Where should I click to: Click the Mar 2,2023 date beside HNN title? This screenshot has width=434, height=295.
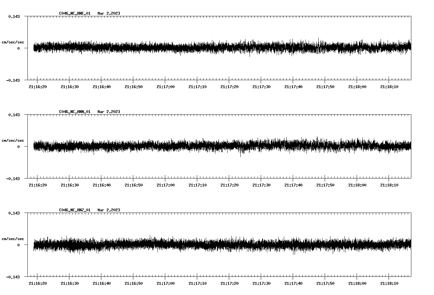click(109, 112)
